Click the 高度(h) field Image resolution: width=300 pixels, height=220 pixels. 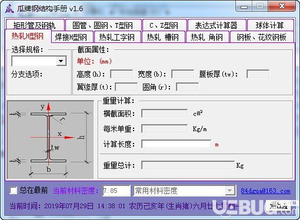point(122,74)
